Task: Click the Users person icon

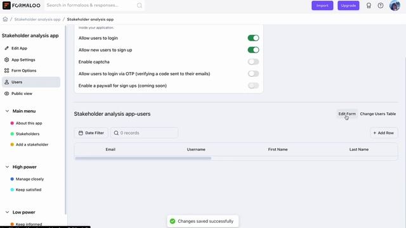Action: [7, 82]
